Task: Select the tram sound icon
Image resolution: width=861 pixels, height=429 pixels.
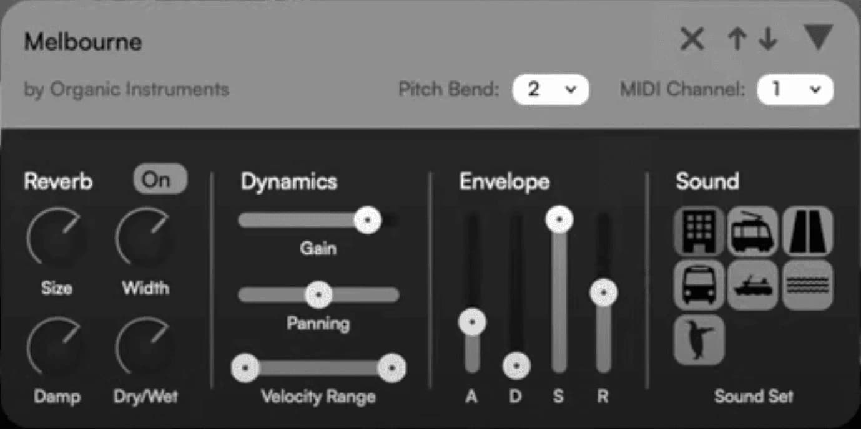Action: pyautogui.click(x=753, y=231)
